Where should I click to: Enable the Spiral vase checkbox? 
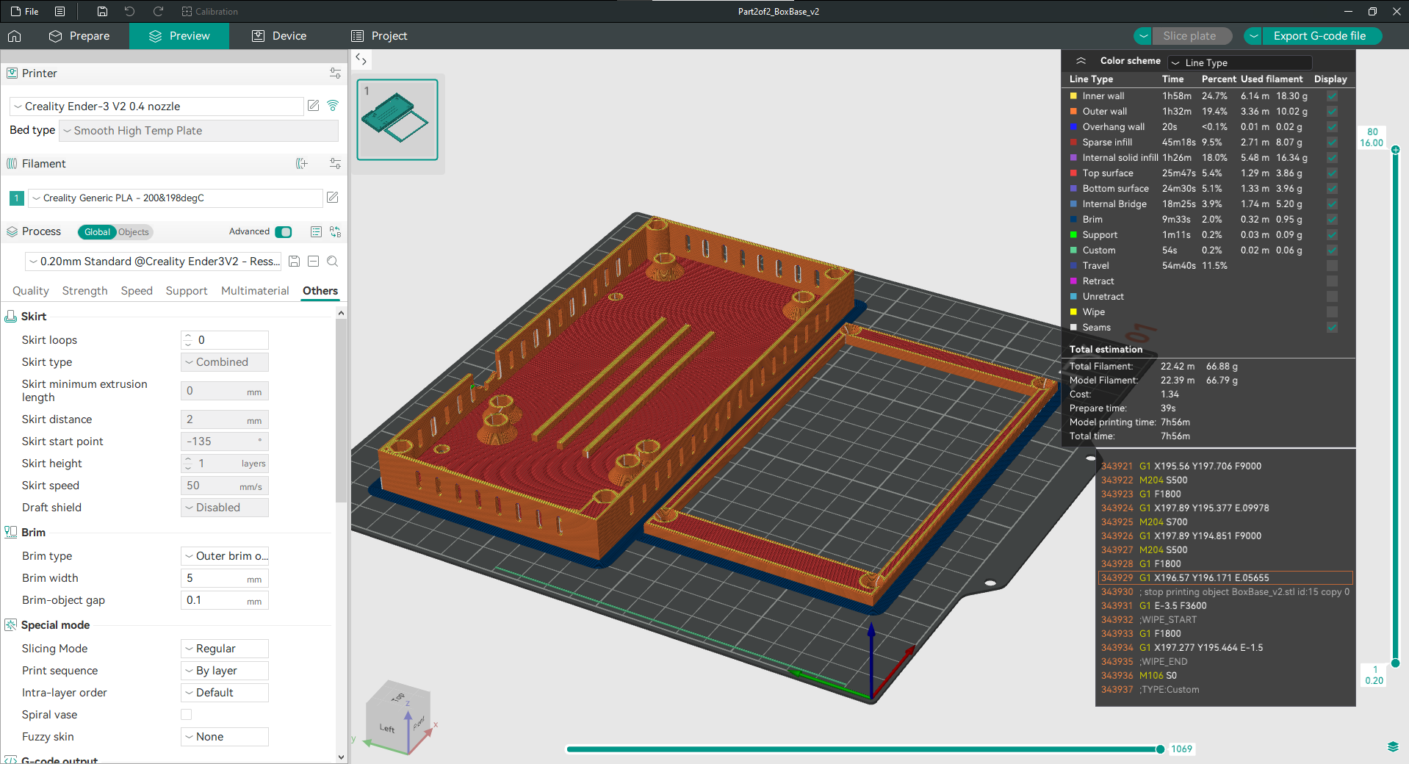coord(187,715)
